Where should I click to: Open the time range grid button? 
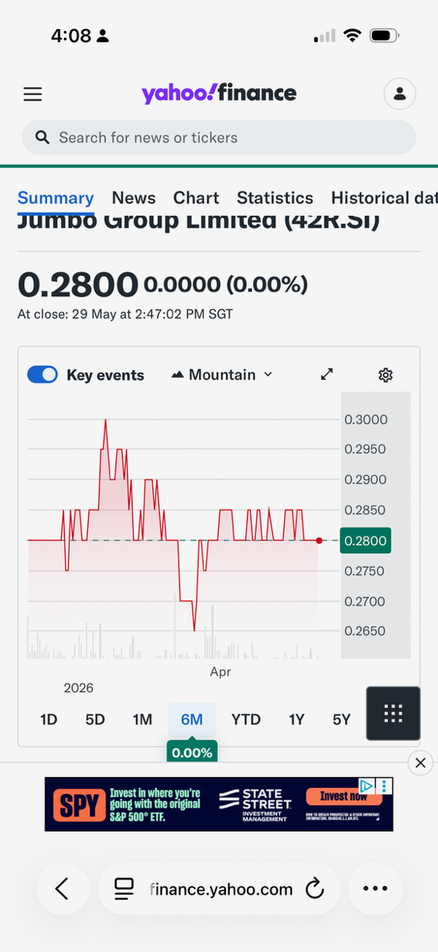tap(393, 713)
